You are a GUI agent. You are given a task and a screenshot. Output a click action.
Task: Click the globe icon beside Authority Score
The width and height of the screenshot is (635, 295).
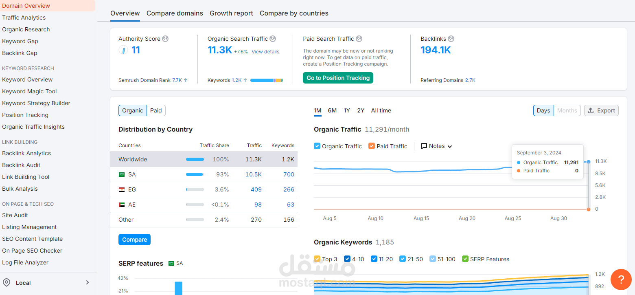[x=165, y=39]
